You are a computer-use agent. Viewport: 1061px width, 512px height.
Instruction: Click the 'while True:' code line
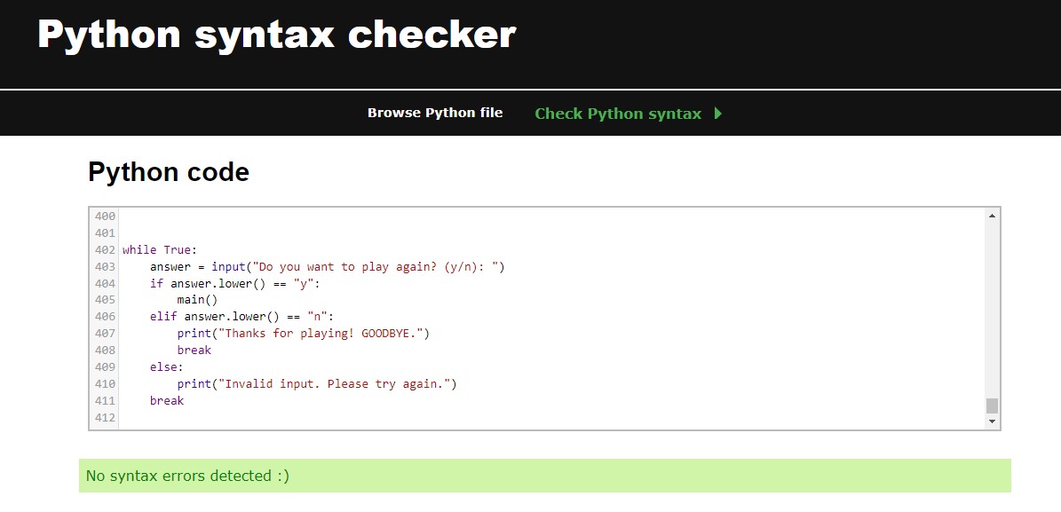tap(160, 249)
